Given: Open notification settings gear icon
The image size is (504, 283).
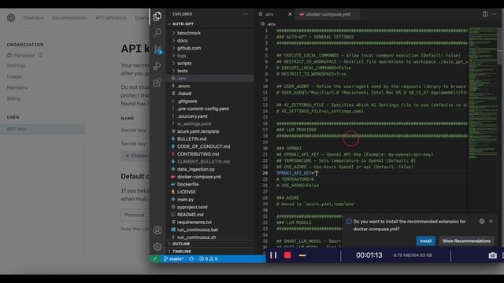Looking at the screenshot, I should tap(481, 222).
